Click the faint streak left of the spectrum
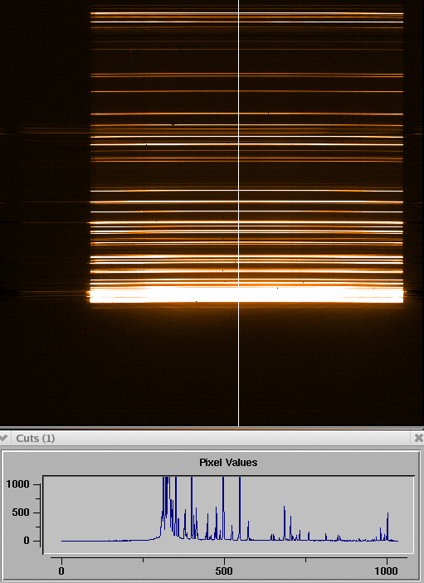This screenshot has height=583, width=424. pyautogui.click(x=45, y=131)
